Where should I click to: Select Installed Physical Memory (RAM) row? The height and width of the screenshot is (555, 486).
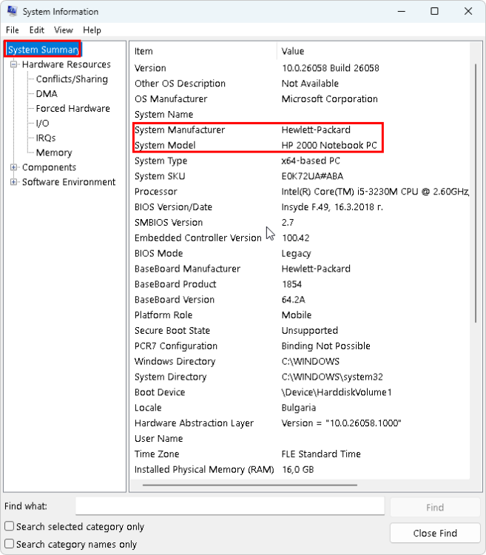300,470
